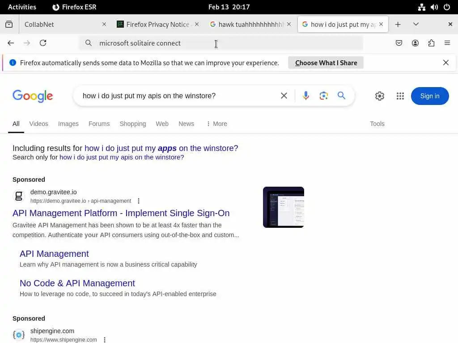
Task: Open the clock Feb 13 20:17 calendar
Action: [229, 7]
